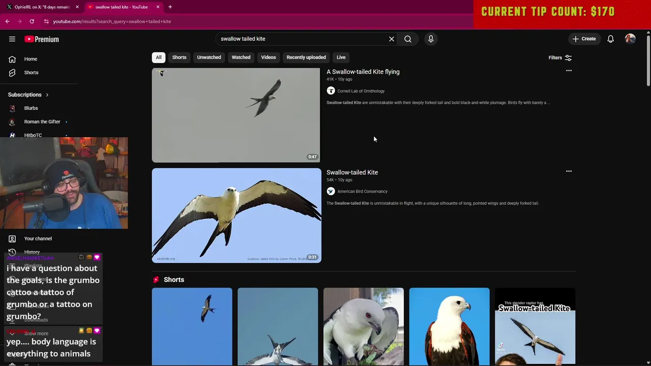The image size is (651, 366).
Task: Open the first Short with kite in blue sky
Action: (192, 326)
